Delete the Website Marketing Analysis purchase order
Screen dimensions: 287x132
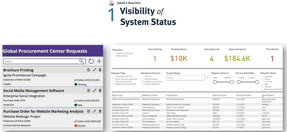[100, 111]
